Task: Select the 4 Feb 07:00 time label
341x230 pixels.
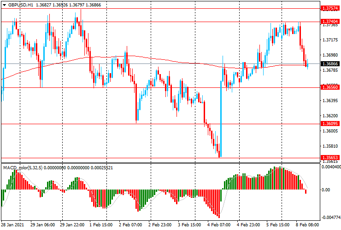Action: click(219, 225)
